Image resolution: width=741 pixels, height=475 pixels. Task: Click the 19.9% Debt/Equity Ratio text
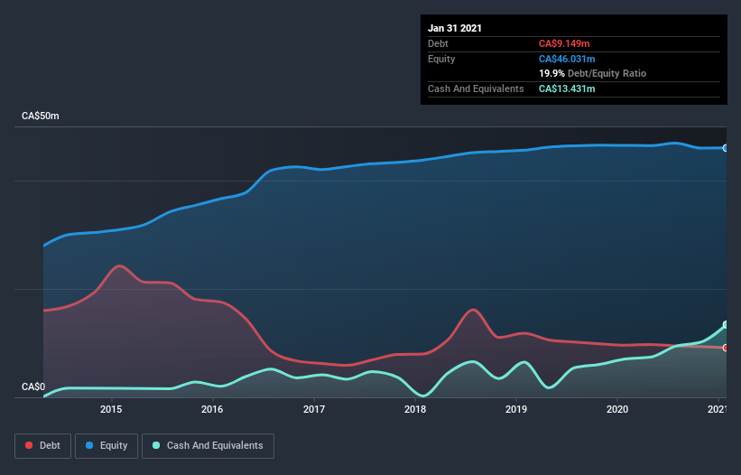pyautogui.click(x=593, y=73)
